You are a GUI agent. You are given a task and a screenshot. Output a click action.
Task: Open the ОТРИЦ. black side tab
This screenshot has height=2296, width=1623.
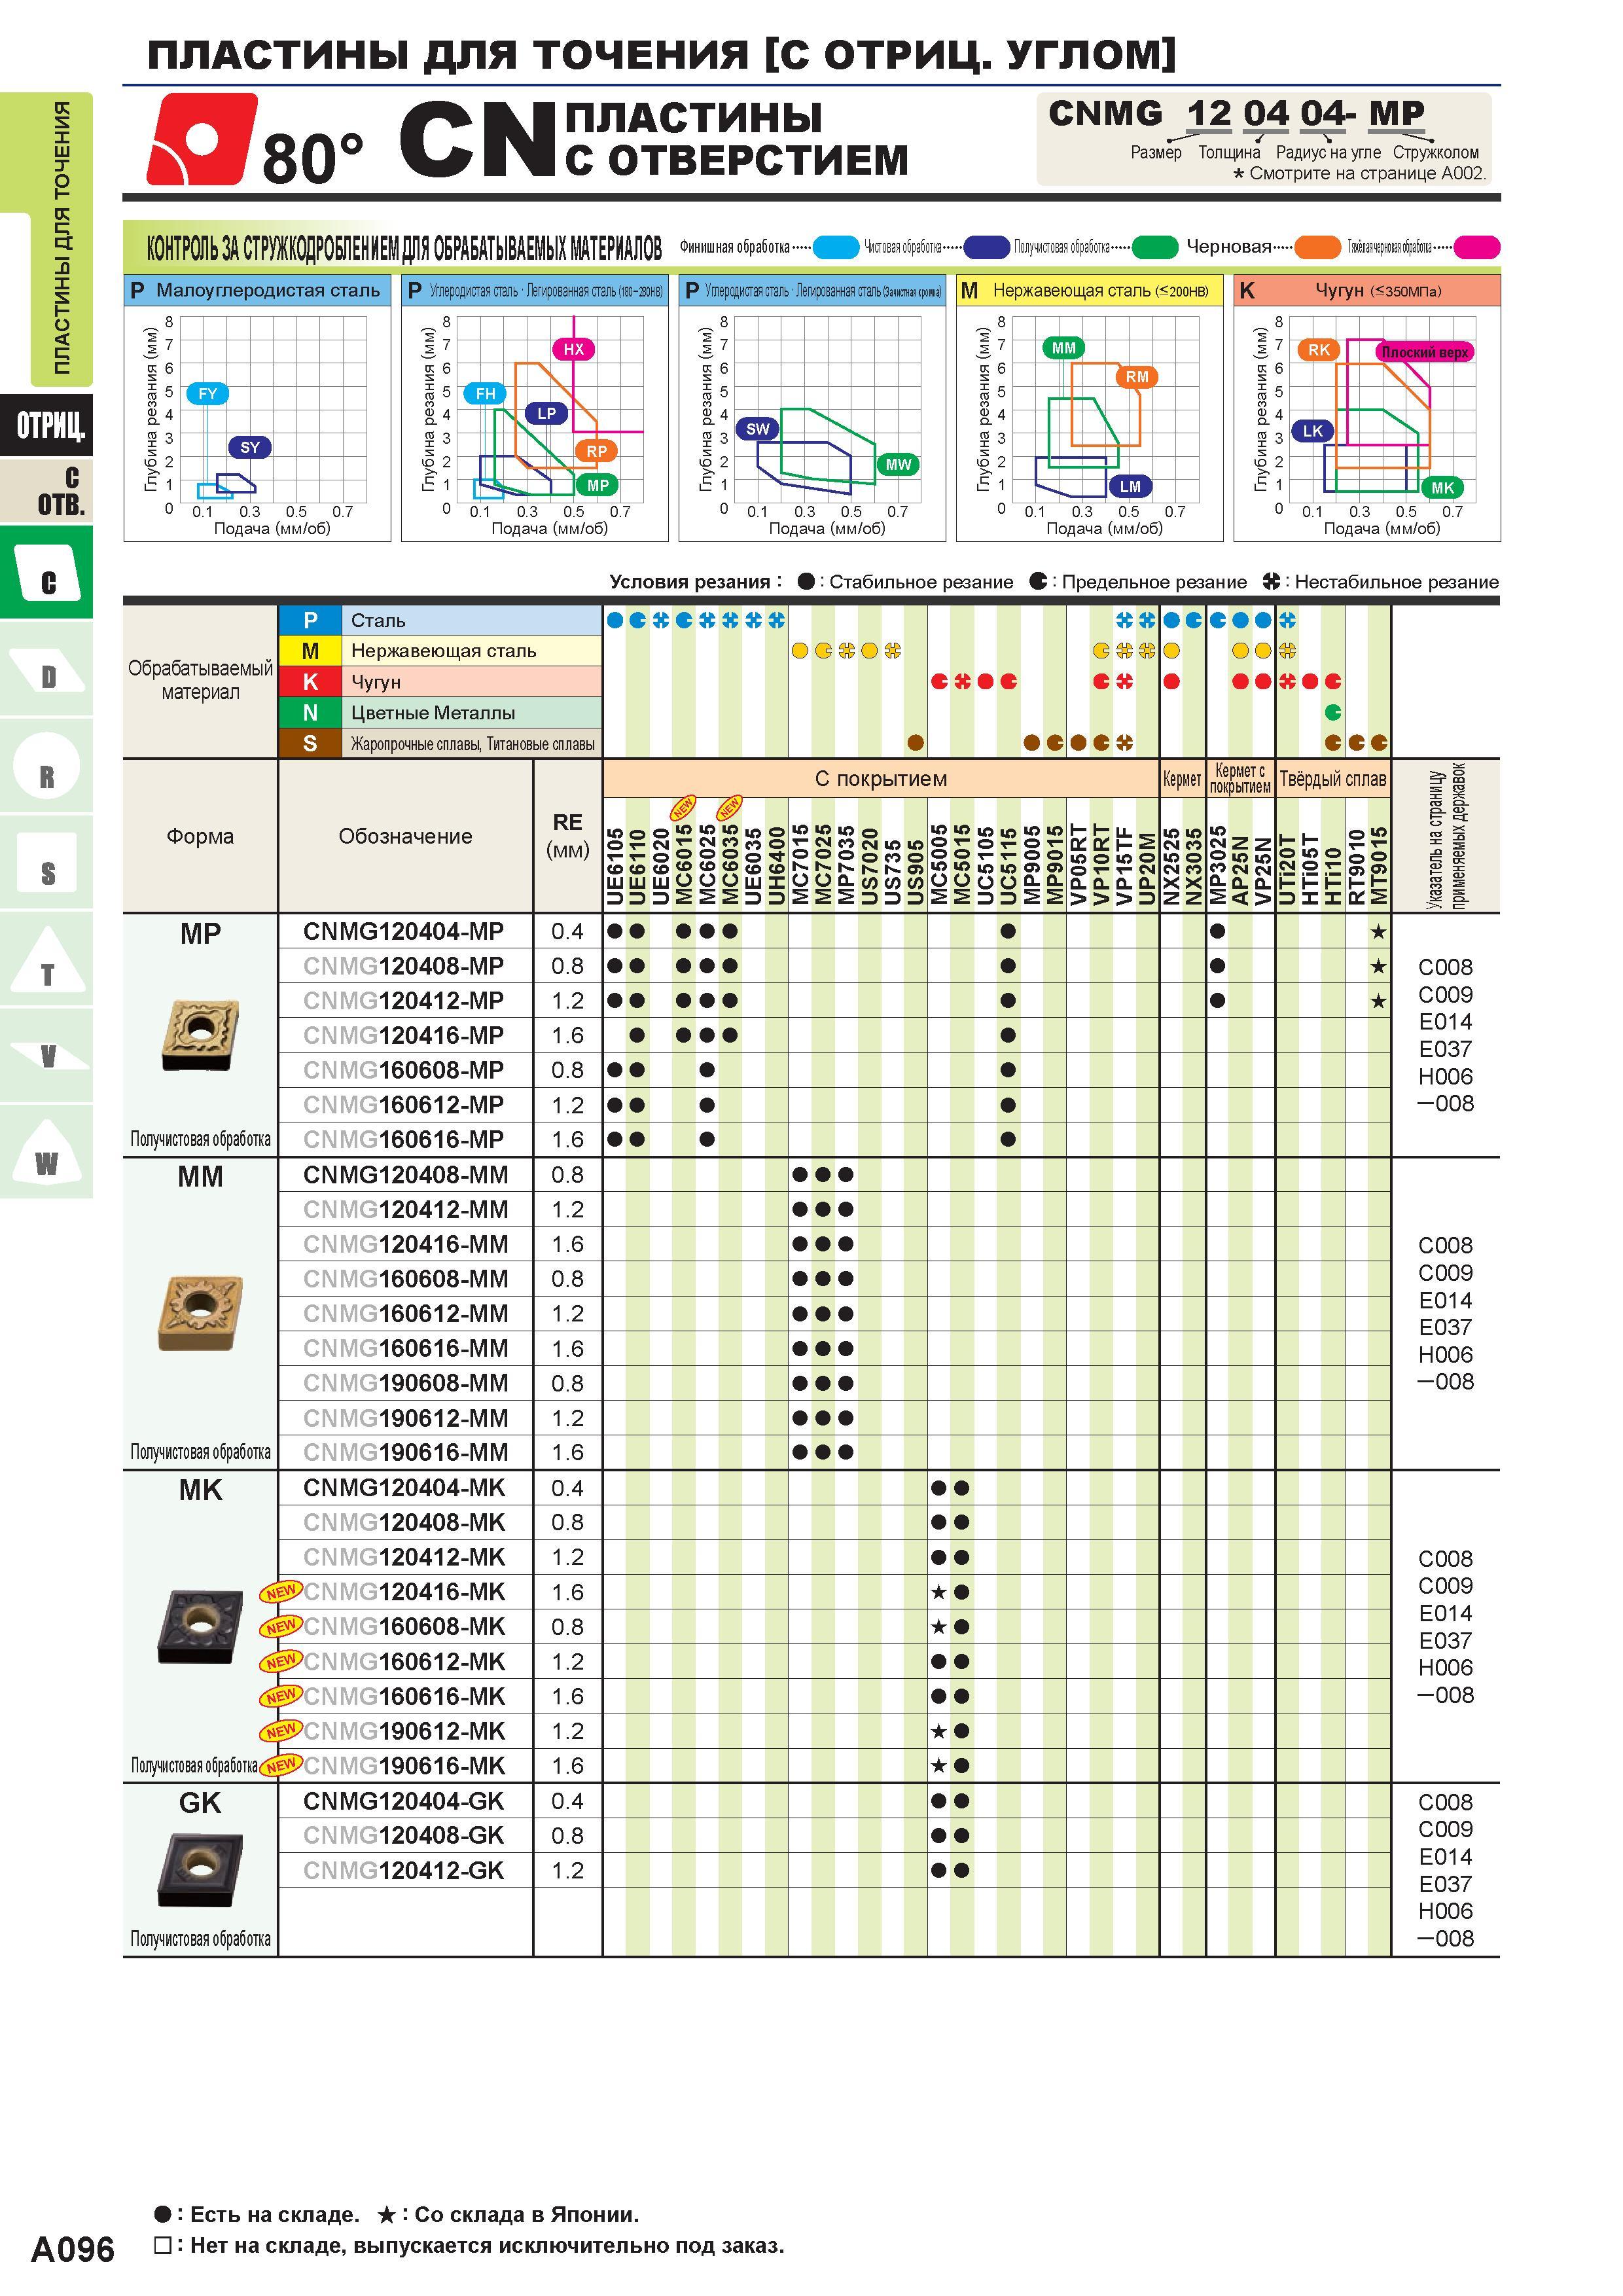[x=47, y=426]
